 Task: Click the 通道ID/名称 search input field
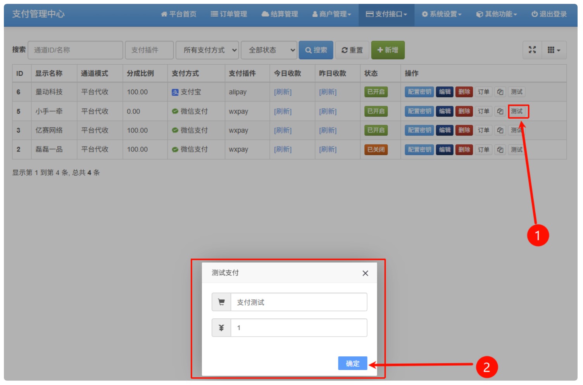click(75, 50)
